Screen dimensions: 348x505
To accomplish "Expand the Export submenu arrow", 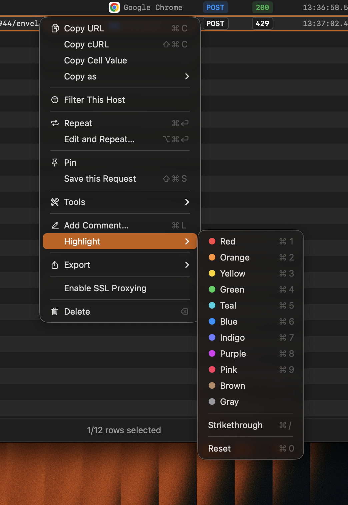I will pyautogui.click(x=187, y=265).
